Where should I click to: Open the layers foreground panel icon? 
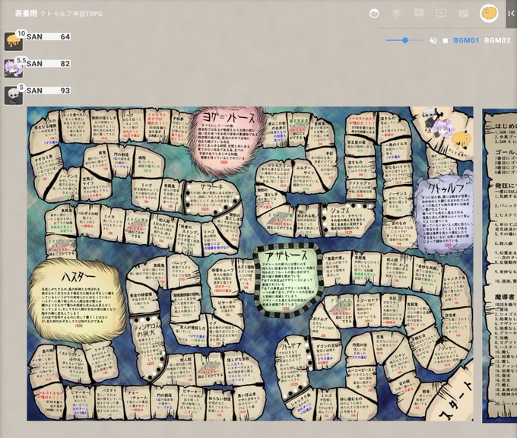396,13
